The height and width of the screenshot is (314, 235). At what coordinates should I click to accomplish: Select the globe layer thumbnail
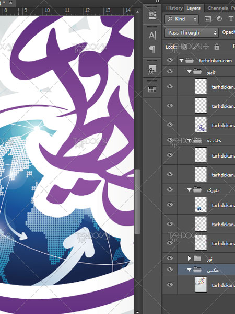click(x=201, y=205)
